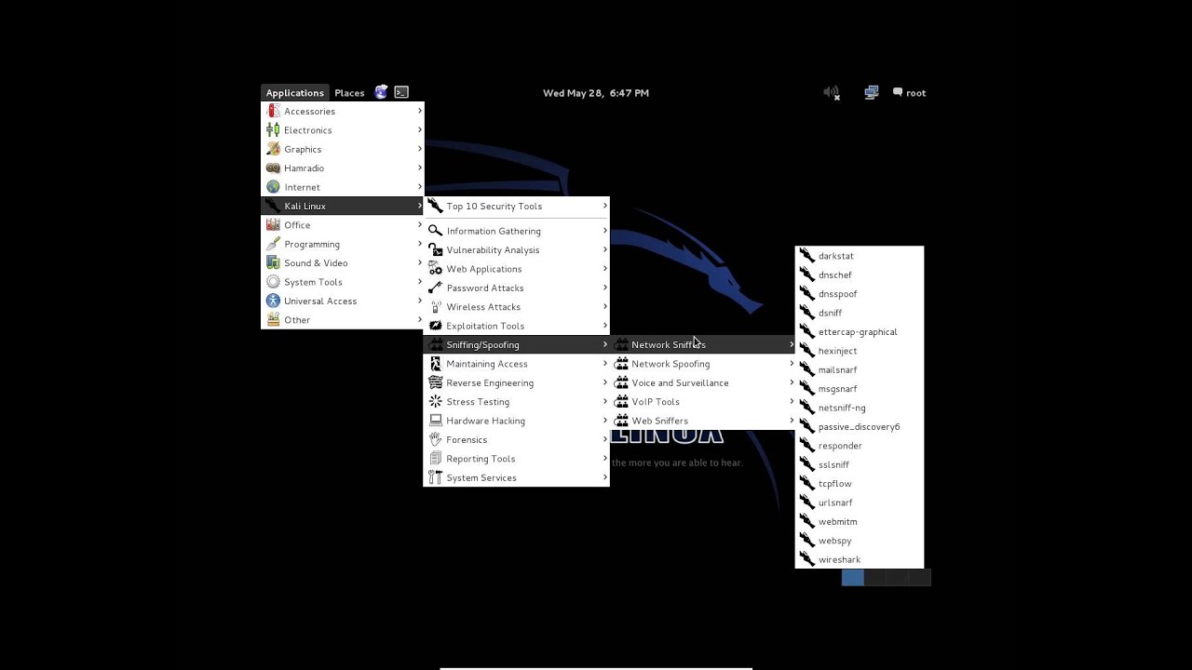Open the root user menu

[x=910, y=92]
